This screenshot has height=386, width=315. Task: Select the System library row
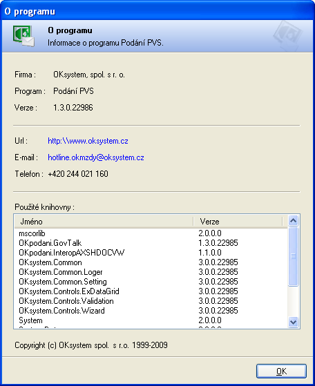click(x=151, y=320)
